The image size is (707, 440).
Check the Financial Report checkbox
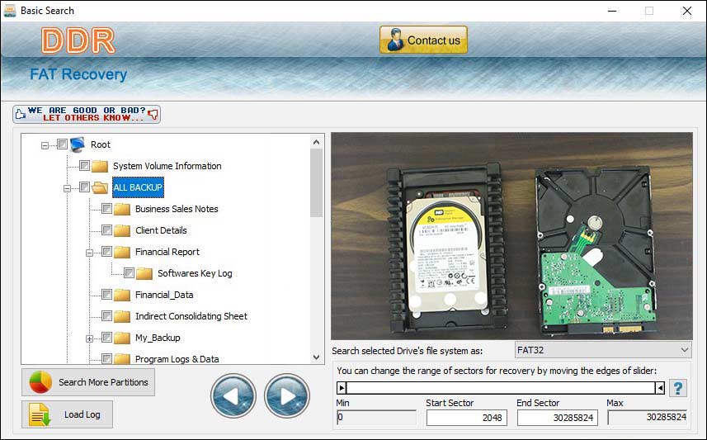[x=106, y=251]
